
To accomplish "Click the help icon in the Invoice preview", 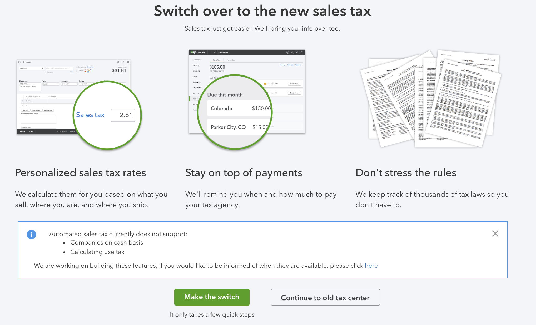I will [x=123, y=62].
